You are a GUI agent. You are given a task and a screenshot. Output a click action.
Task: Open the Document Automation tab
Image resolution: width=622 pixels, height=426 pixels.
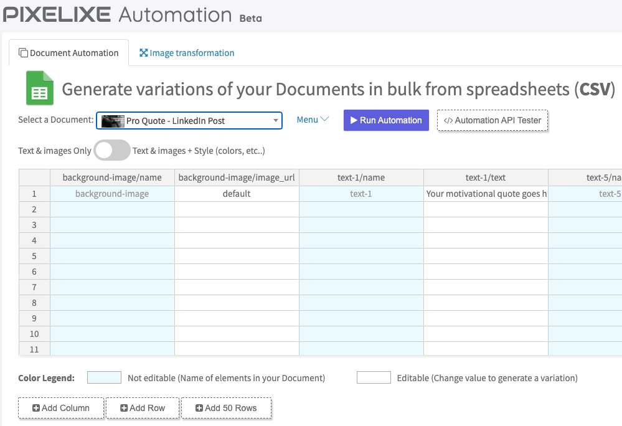tap(68, 53)
